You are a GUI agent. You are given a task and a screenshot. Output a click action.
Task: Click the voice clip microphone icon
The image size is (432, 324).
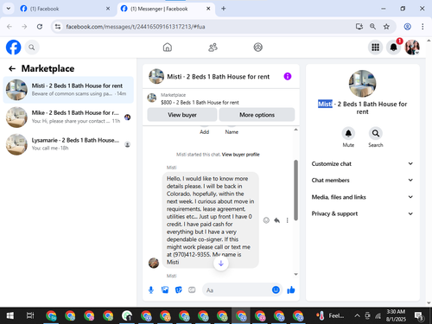click(x=151, y=290)
